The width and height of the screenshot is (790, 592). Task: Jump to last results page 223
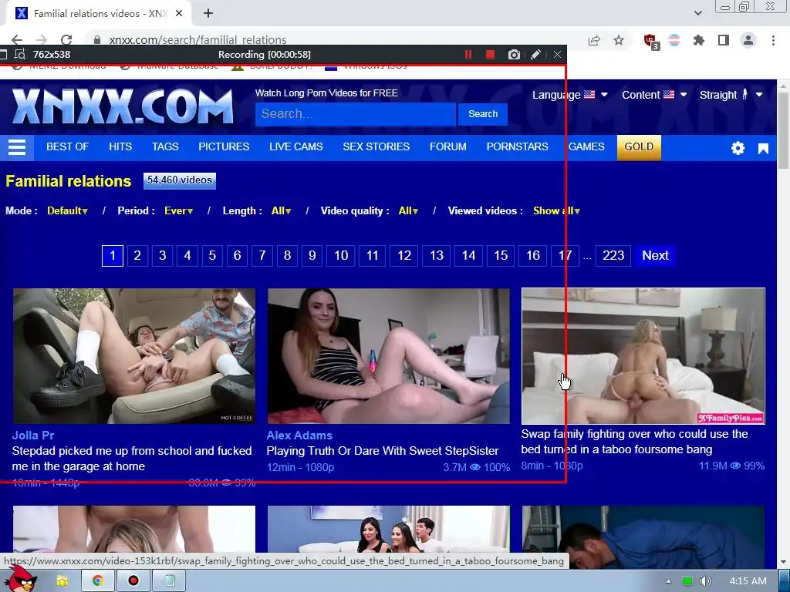[613, 256]
